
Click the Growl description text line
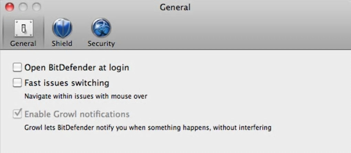pos(148,128)
